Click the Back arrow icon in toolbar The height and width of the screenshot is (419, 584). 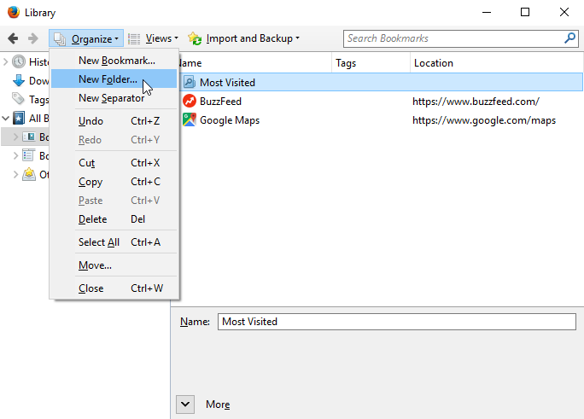tap(13, 38)
